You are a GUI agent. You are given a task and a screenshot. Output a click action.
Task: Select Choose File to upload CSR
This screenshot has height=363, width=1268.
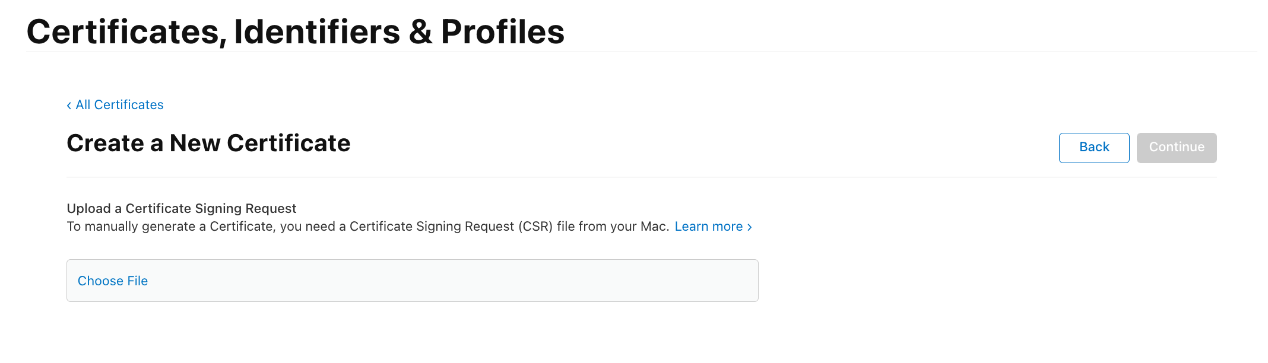point(113,281)
